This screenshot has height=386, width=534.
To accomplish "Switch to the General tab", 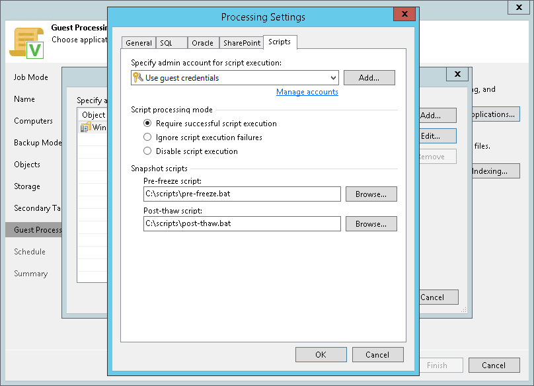I will click(139, 43).
